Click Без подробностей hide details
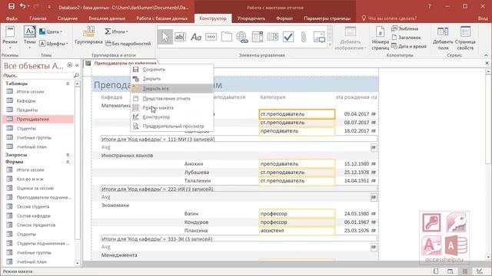The image size is (492, 276). 128,44
